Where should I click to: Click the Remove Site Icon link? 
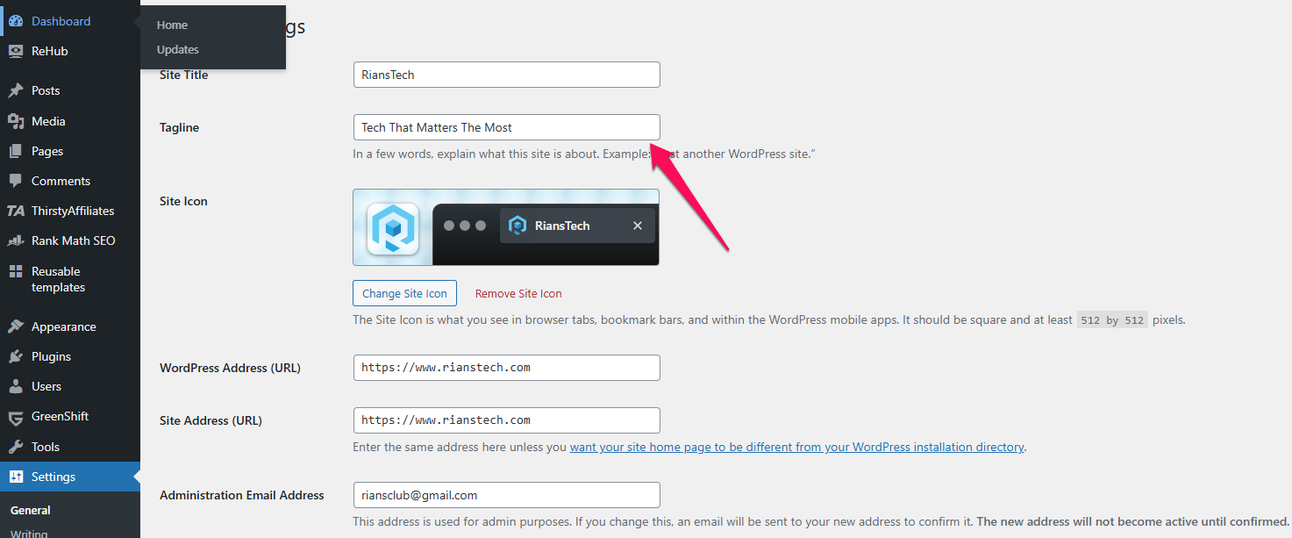click(x=518, y=293)
